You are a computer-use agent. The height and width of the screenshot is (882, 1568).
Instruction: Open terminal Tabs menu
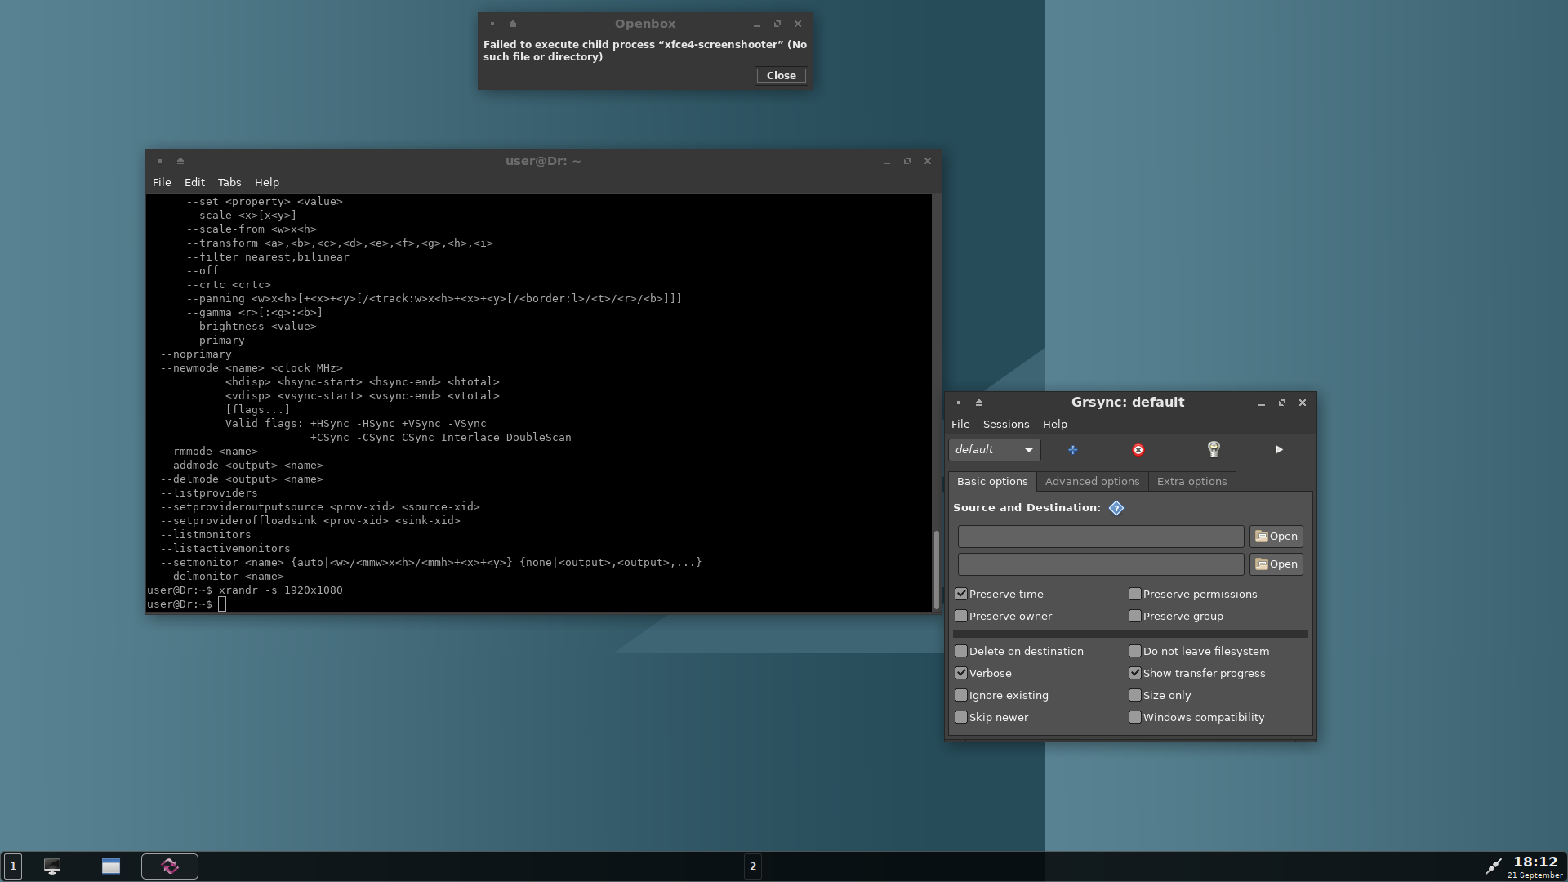[229, 183]
